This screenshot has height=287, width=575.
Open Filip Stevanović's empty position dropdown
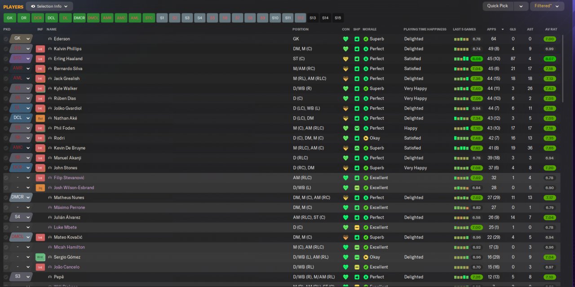[x=22, y=178]
